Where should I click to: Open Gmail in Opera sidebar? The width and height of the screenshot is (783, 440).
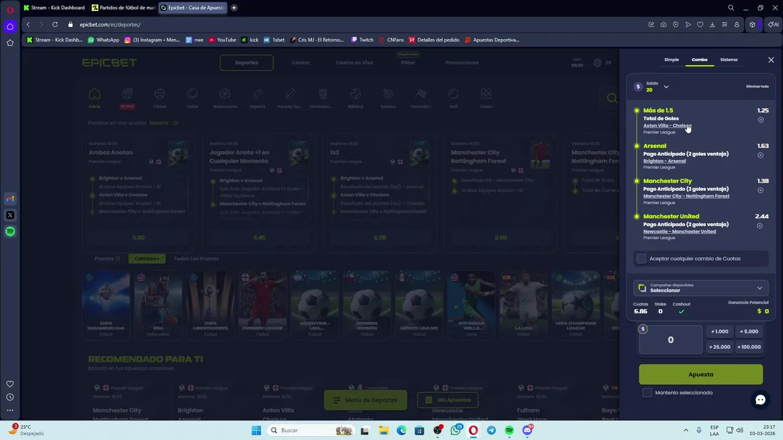[x=10, y=199]
